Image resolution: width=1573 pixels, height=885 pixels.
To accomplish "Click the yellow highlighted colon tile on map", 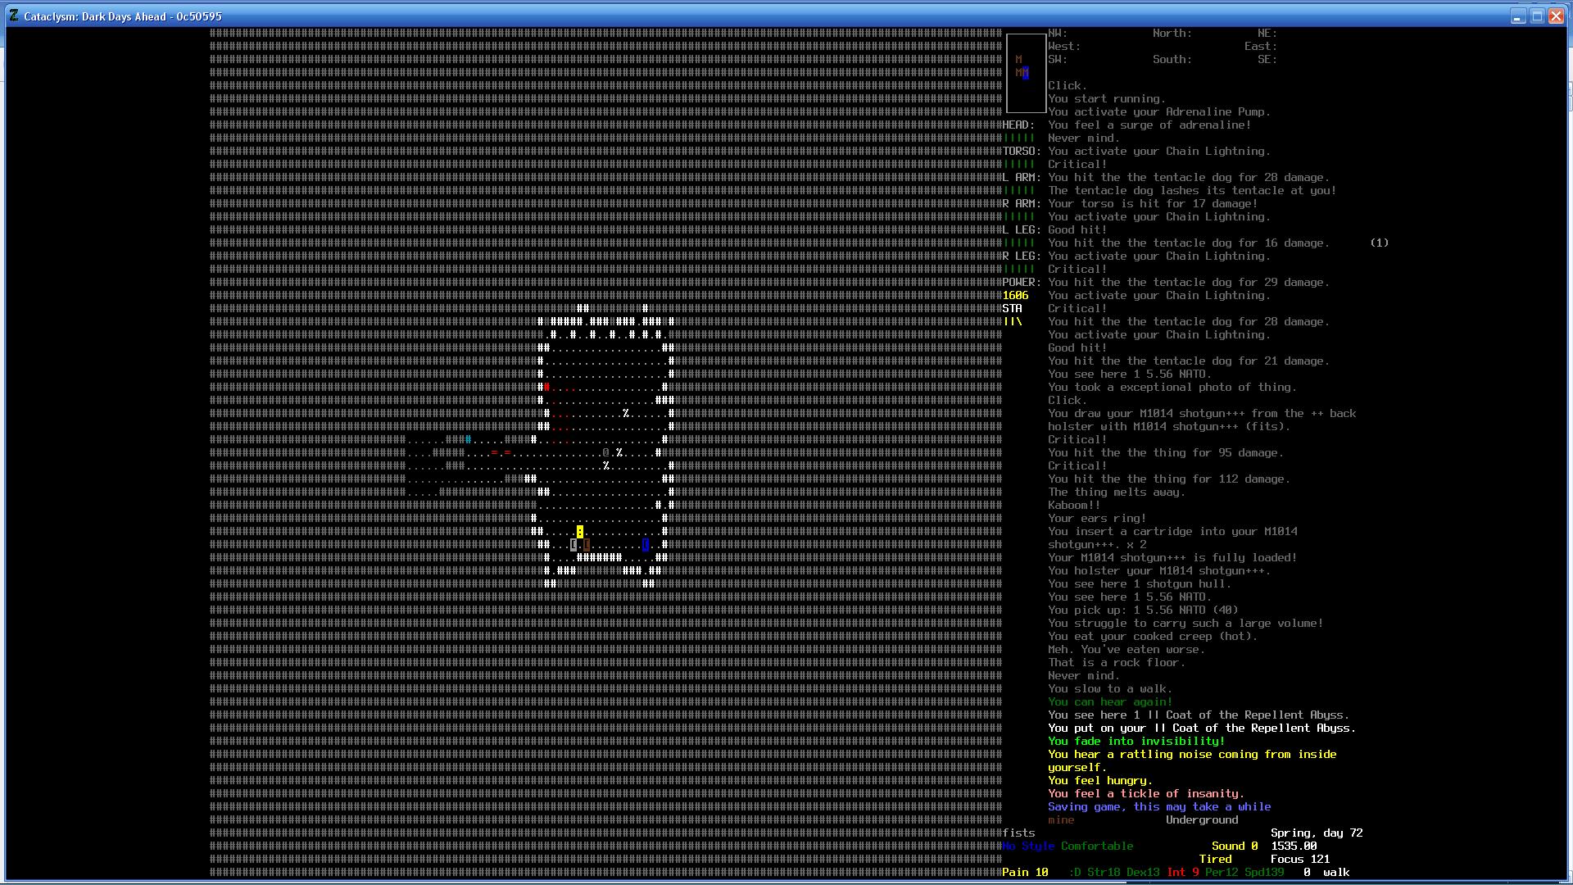I will point(580,532).
